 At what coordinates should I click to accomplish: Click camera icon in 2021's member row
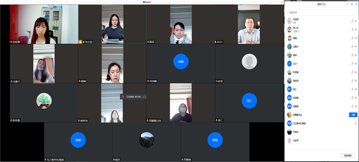coord(356,64)
